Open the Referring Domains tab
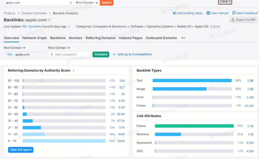259x165 pixels. pyautogui.click(x=100, y=38)
